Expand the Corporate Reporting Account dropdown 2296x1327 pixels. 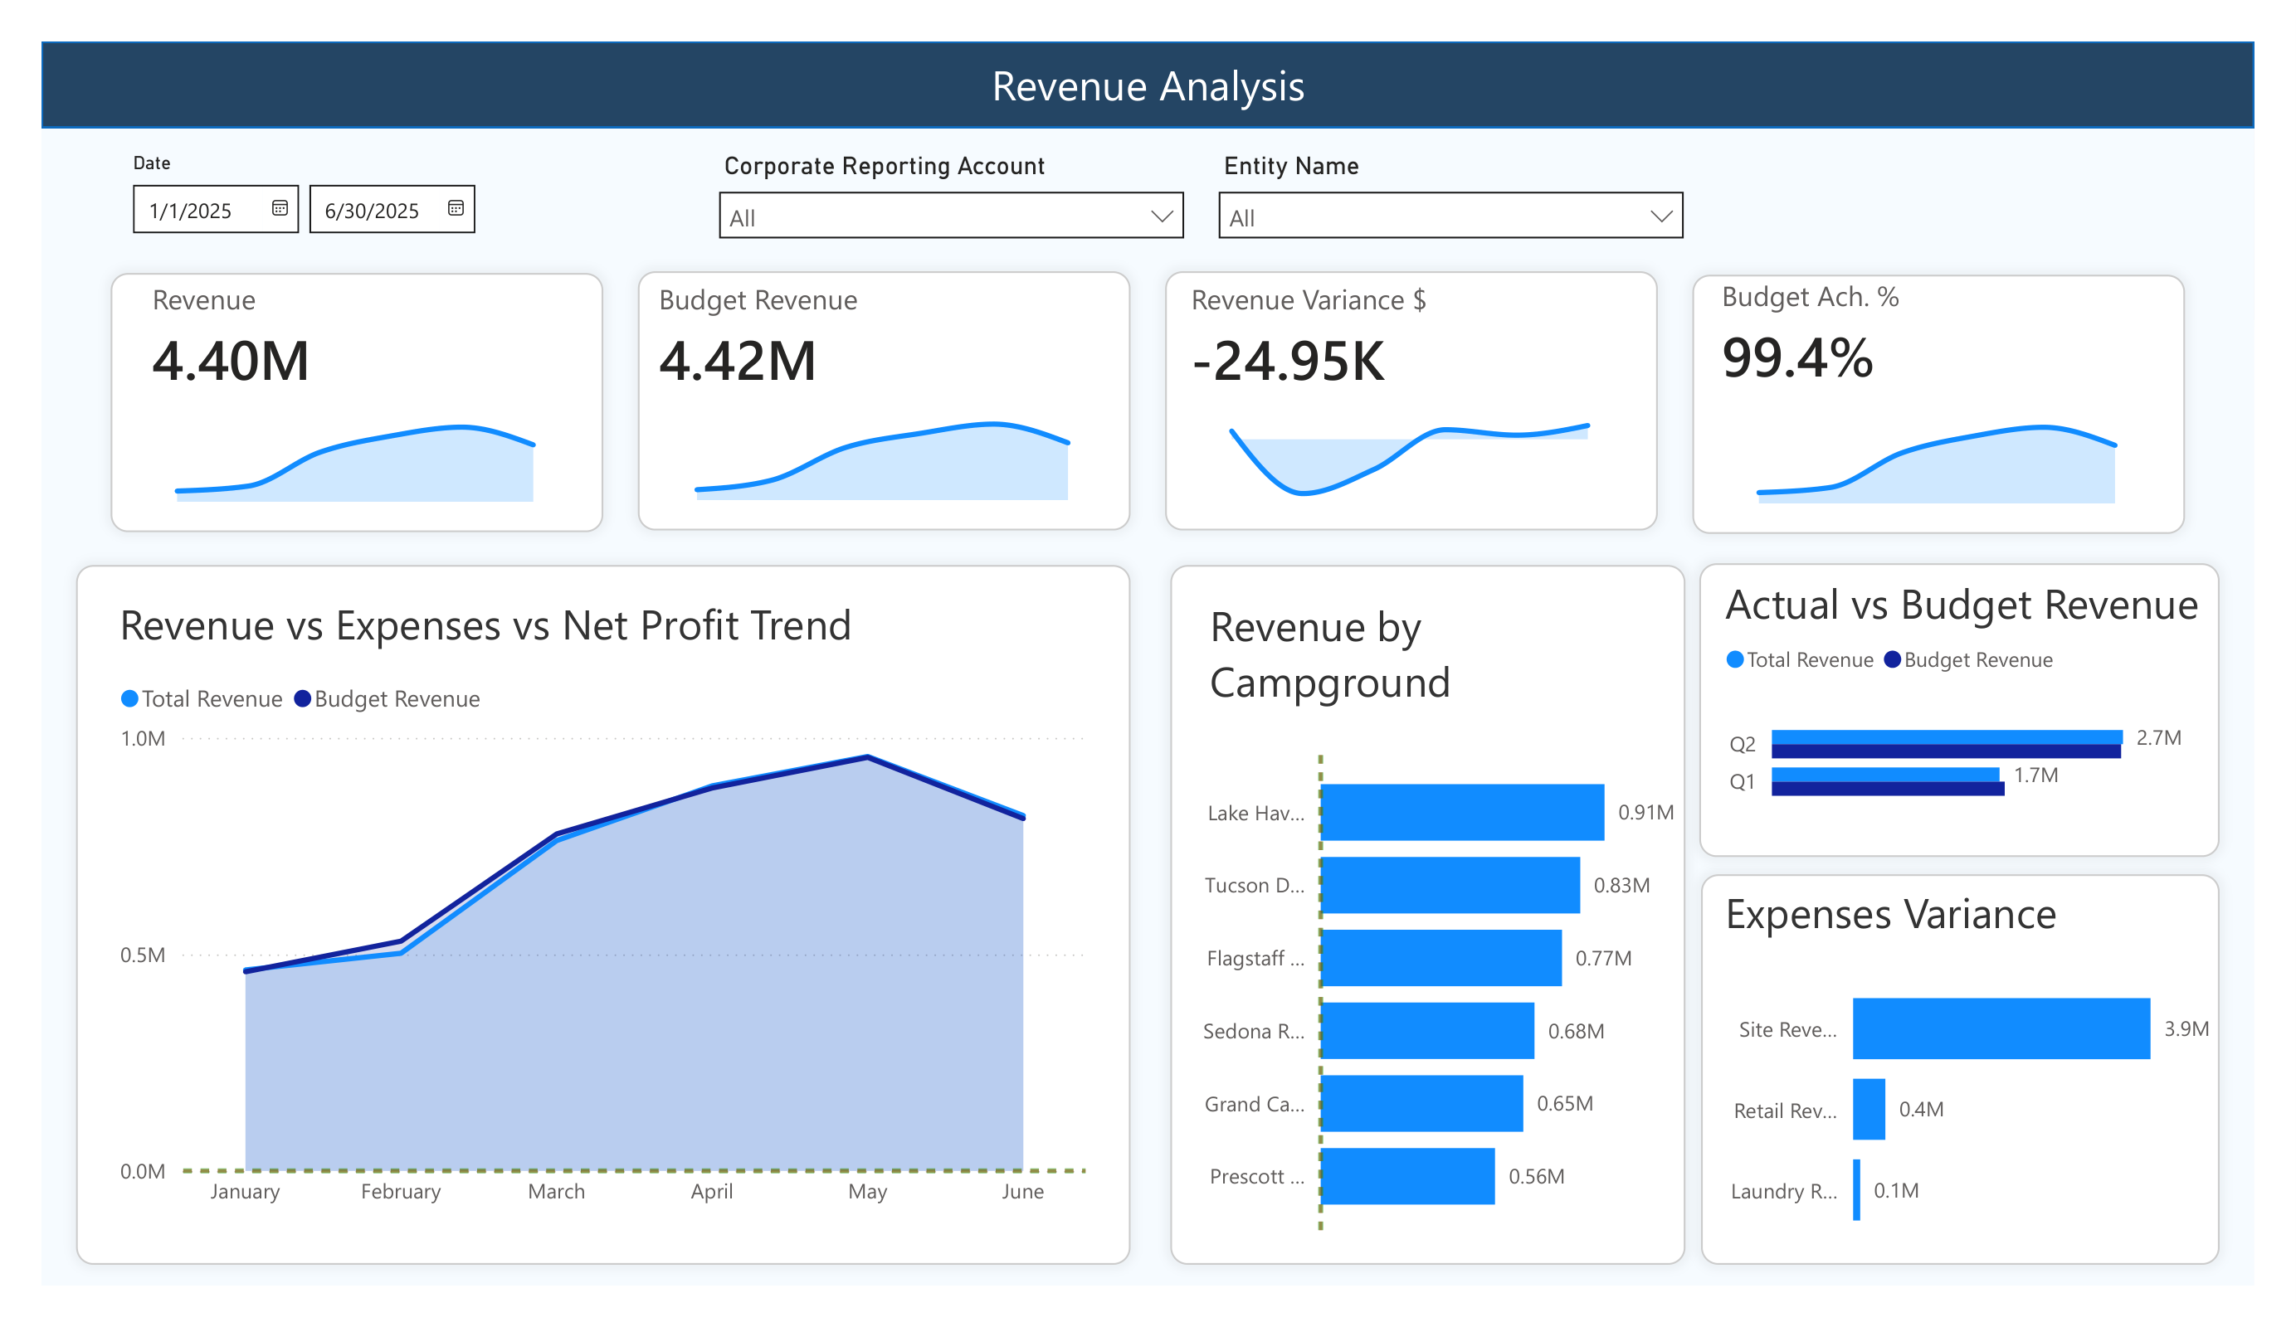951,216
